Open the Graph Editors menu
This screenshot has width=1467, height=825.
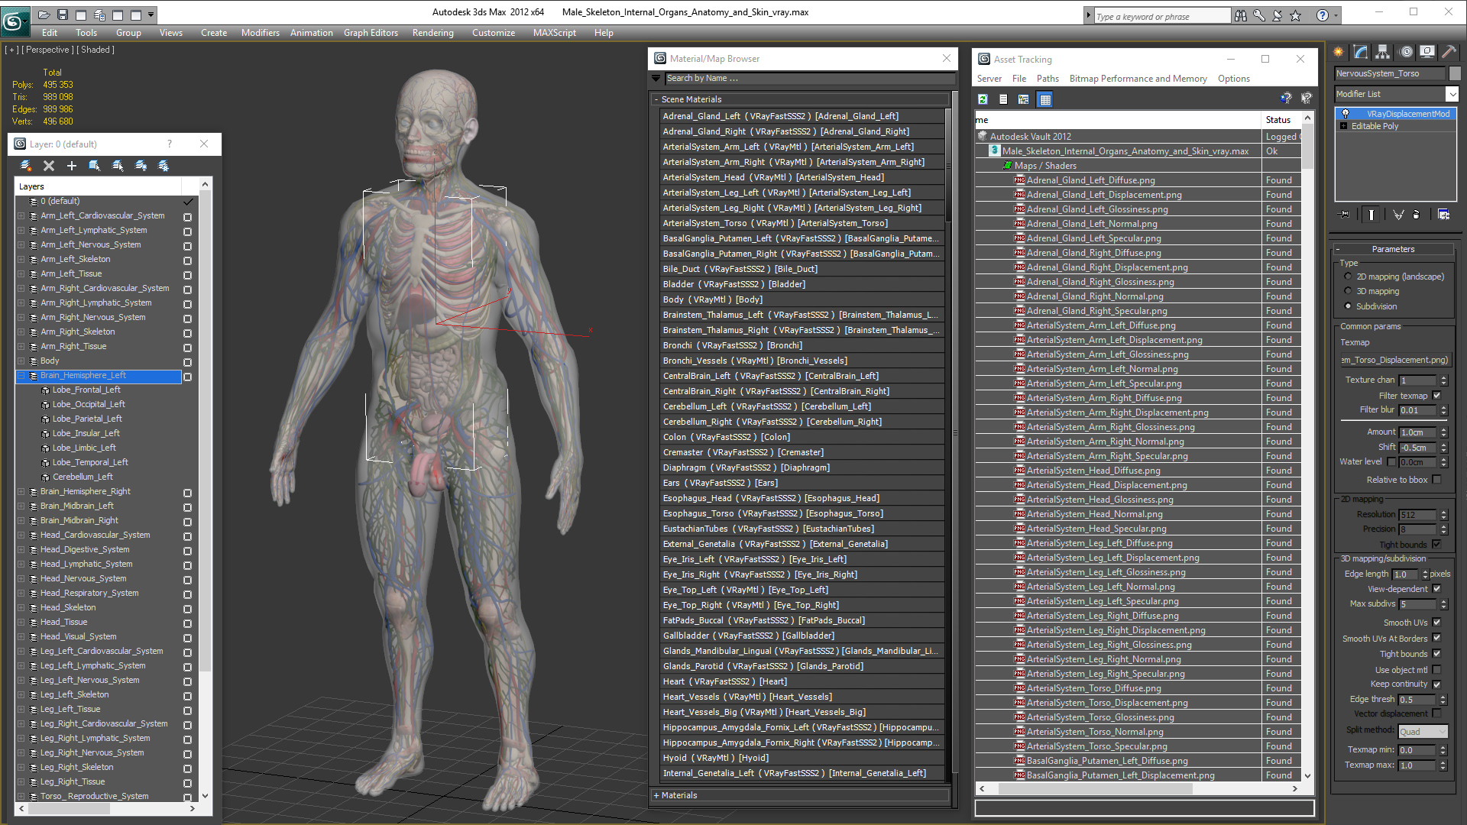[371, 33]
